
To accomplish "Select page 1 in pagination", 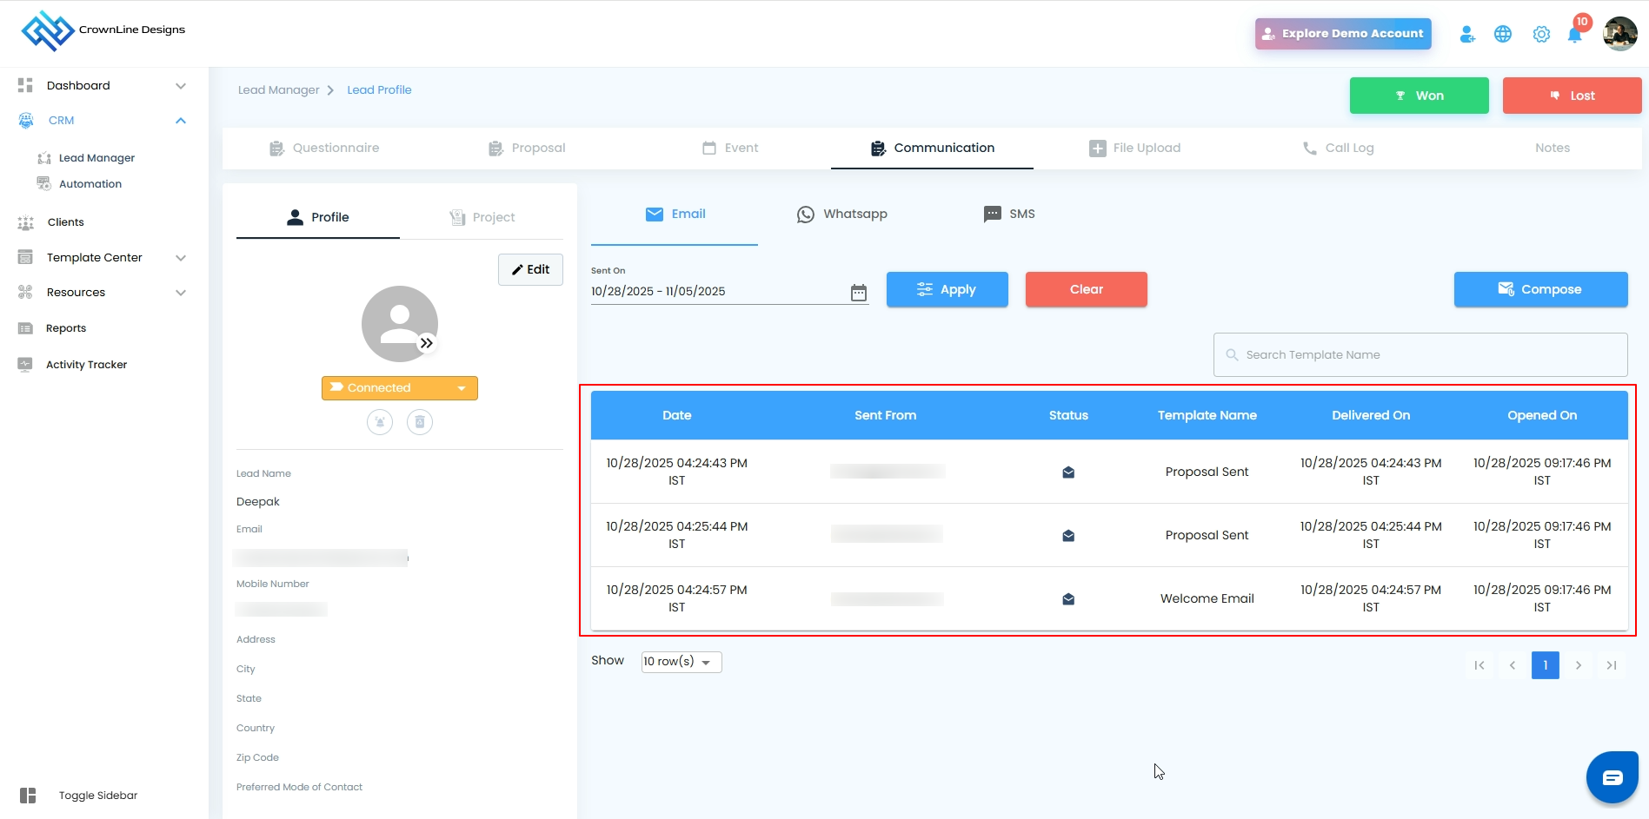I will click(x=1546, y=665).
